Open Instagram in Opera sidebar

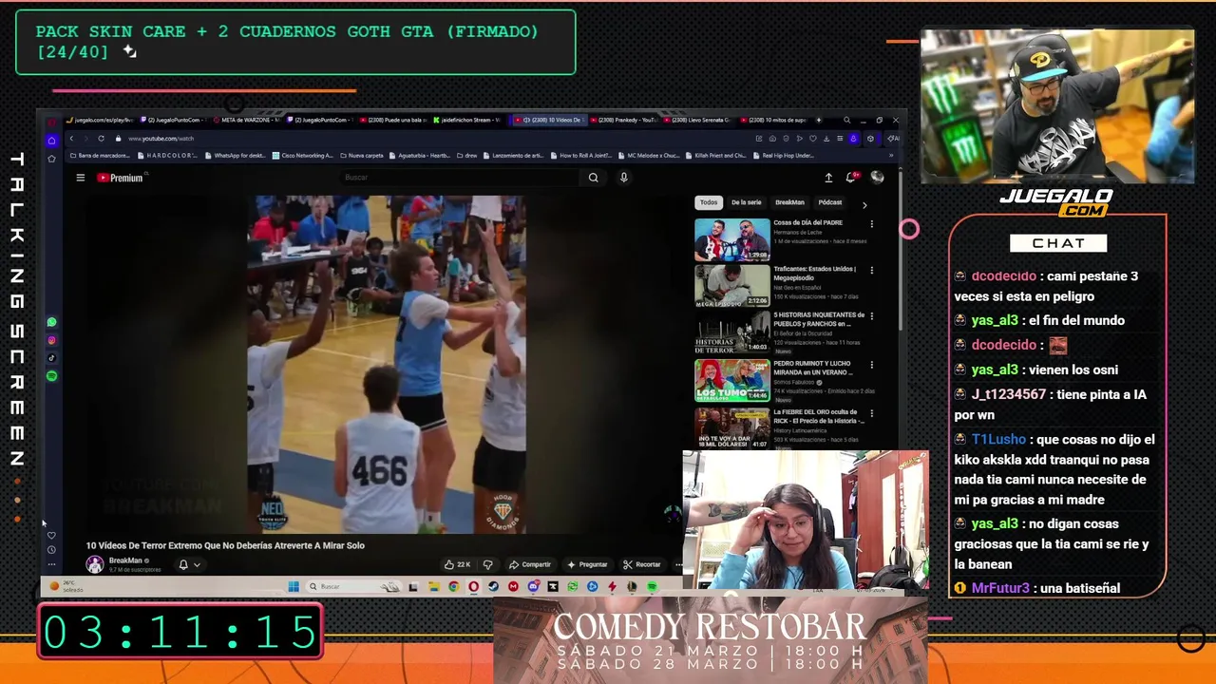(x=51, y=340)
